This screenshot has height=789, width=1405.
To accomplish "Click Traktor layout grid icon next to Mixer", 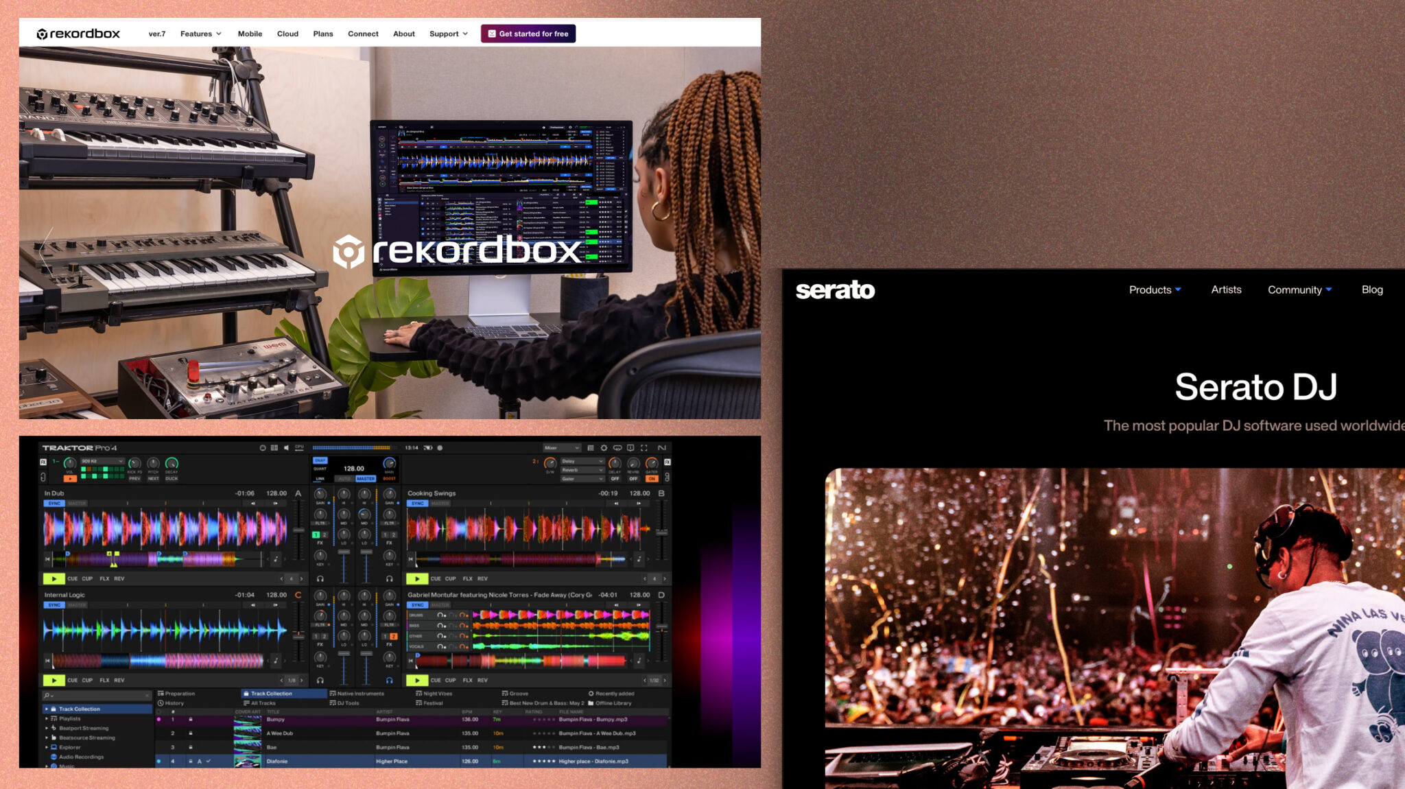I will tap(590, 448).
